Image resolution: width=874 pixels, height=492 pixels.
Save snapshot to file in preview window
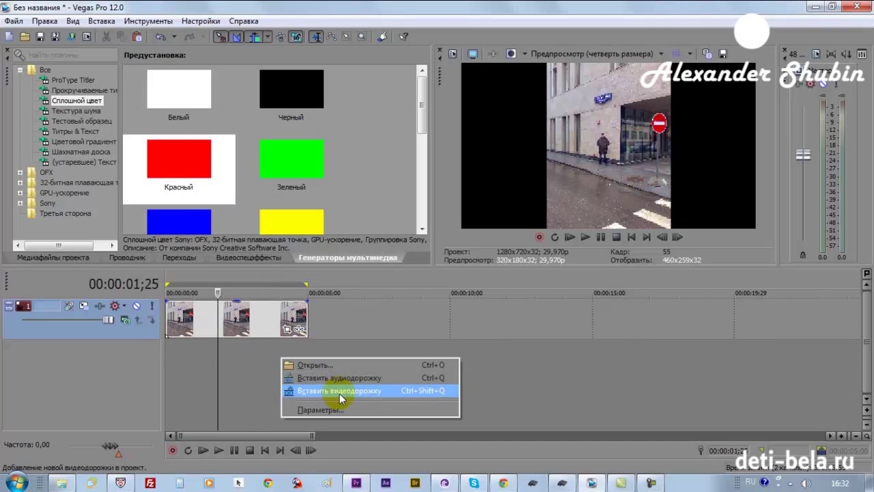coord(722,53)
